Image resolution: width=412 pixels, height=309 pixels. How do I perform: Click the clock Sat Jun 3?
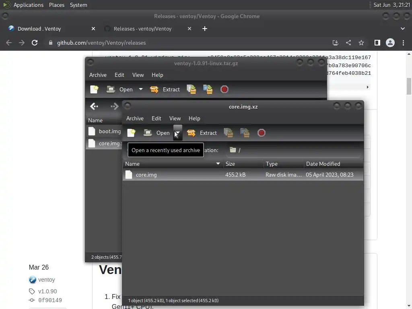[391, 5]
